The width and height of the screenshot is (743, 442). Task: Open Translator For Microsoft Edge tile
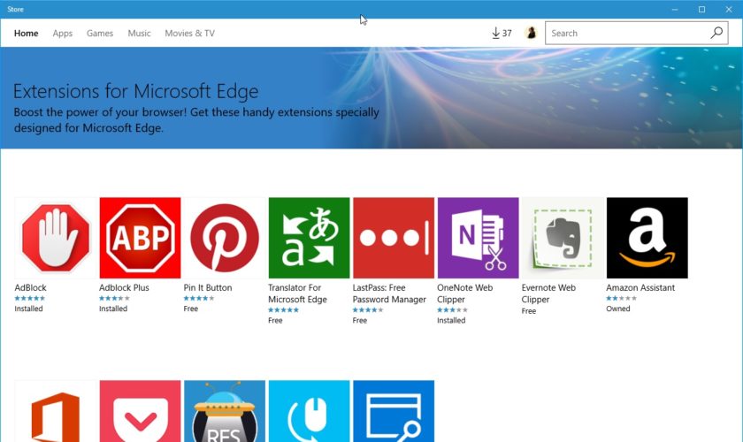point(309,238)
